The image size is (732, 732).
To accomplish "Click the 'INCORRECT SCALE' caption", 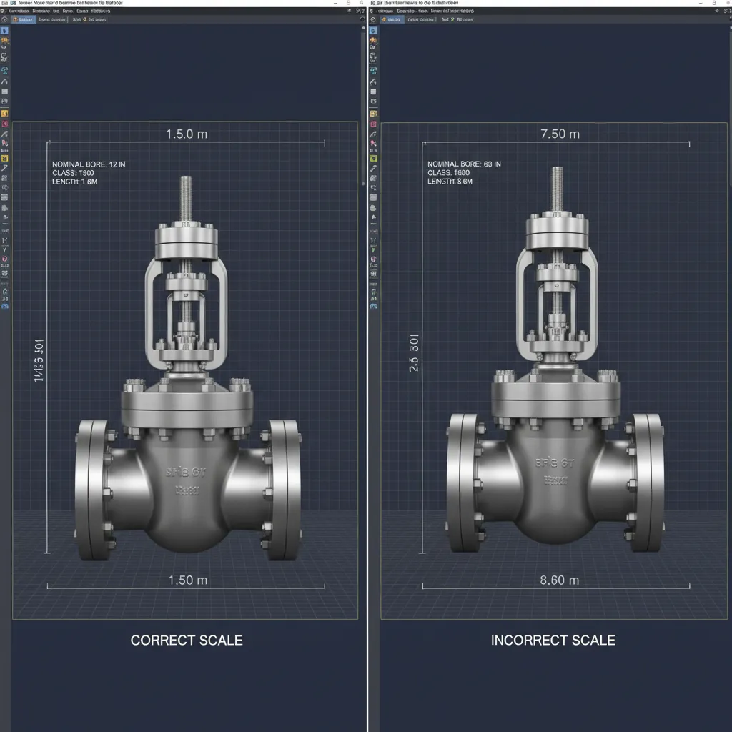I will coord(553,640).
